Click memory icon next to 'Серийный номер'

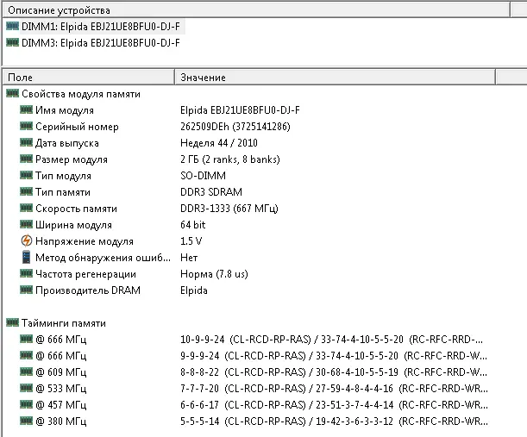26,126
